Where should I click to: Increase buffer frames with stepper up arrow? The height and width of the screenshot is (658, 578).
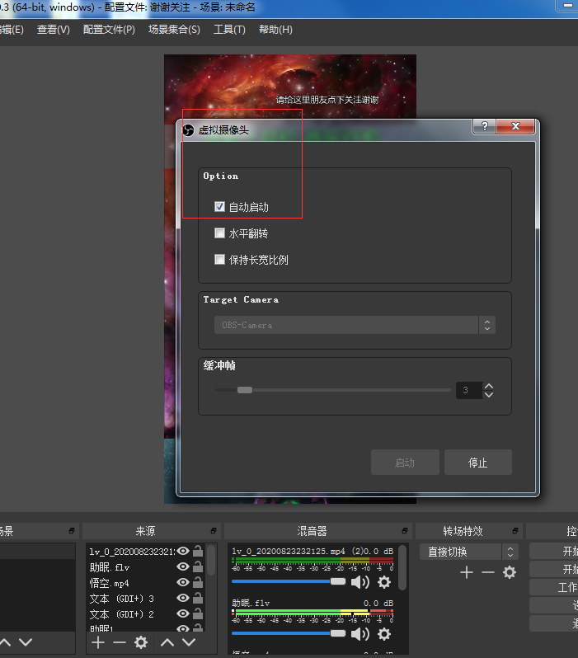[x=489, y=385]
